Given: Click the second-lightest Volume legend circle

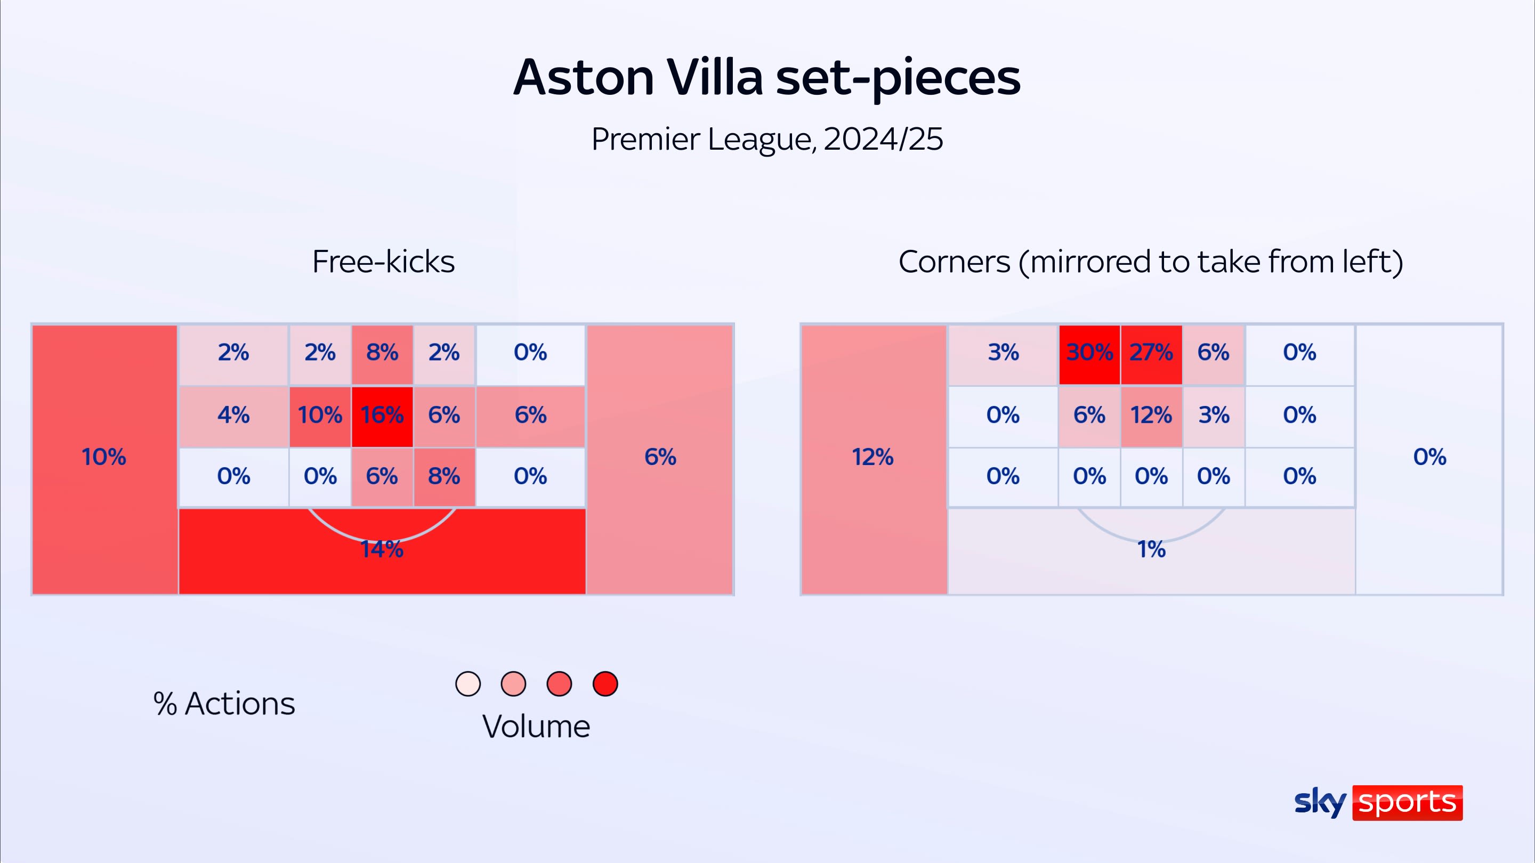Looking at the screenshot, I should click(514, 683).
